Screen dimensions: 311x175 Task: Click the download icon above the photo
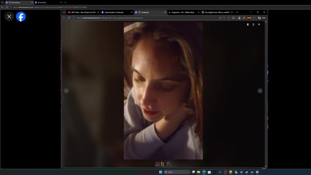point(248,24)
